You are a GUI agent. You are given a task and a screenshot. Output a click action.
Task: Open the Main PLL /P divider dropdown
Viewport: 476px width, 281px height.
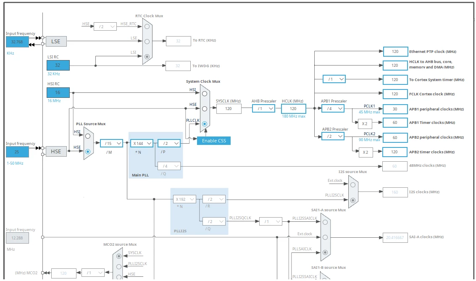[169, 143]
